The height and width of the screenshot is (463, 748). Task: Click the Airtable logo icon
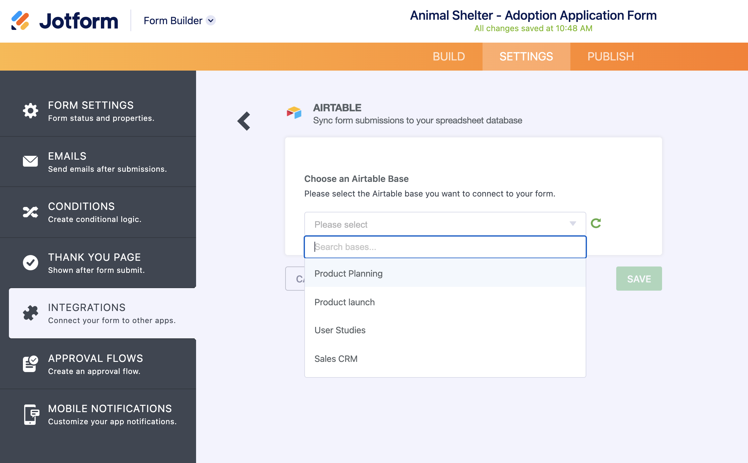[x=294, y=113]
